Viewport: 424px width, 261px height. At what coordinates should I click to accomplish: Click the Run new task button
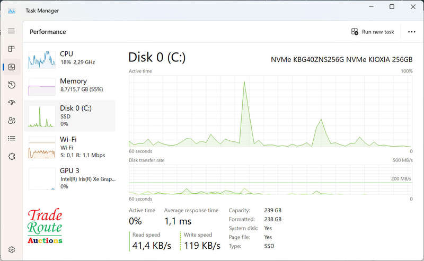click(x=373, y=32)
